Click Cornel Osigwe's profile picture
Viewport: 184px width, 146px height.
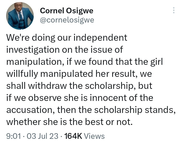(x=20, y=16)
